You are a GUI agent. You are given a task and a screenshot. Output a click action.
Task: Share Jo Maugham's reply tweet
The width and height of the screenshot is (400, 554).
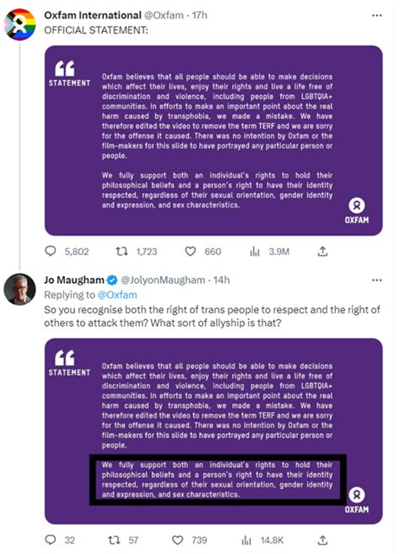[x=322, y=540]
